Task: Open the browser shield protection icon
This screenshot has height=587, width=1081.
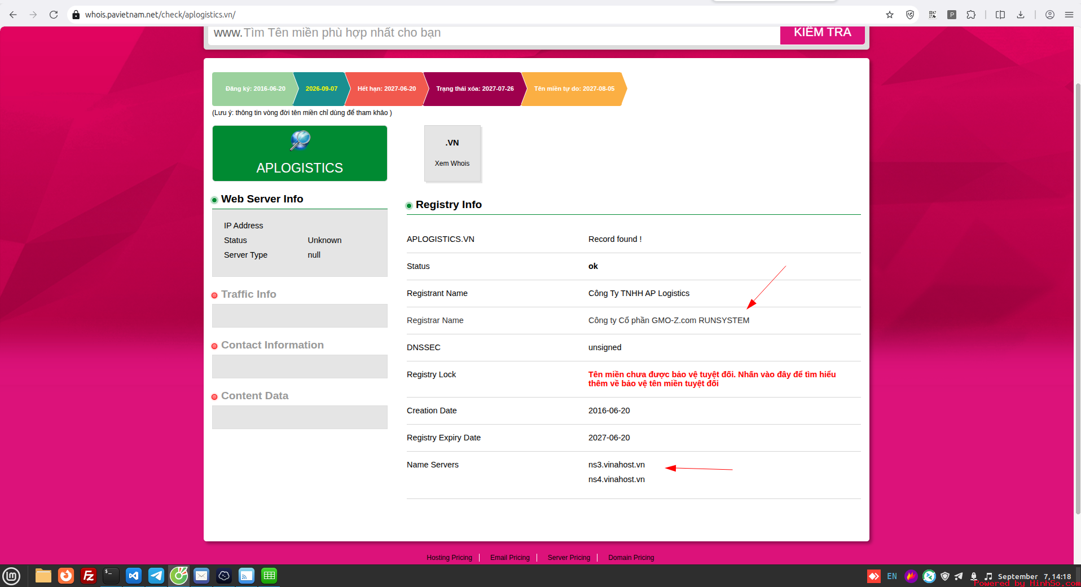Action: 910,15
